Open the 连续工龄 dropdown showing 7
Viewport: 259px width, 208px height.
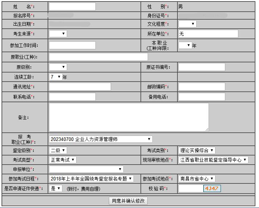[55, 77]
